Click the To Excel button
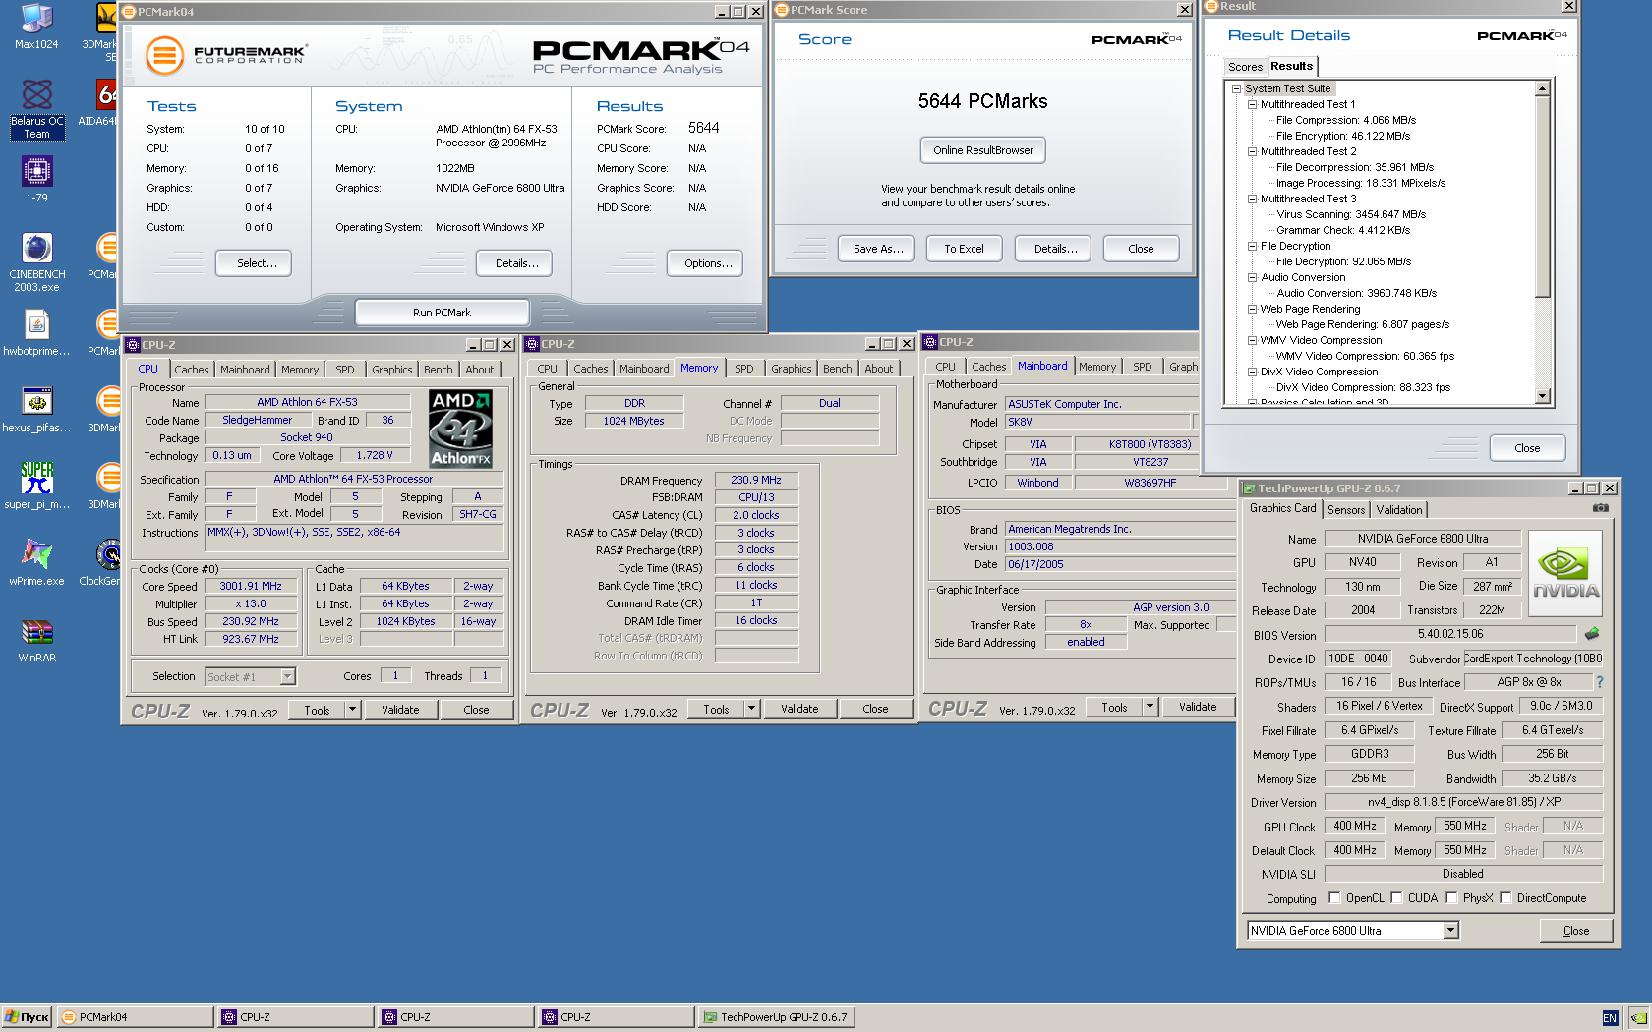 coord(964,249)
